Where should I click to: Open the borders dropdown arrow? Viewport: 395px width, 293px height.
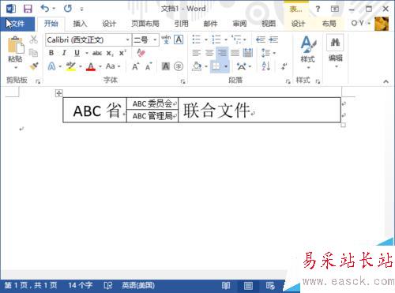[226, 66]
